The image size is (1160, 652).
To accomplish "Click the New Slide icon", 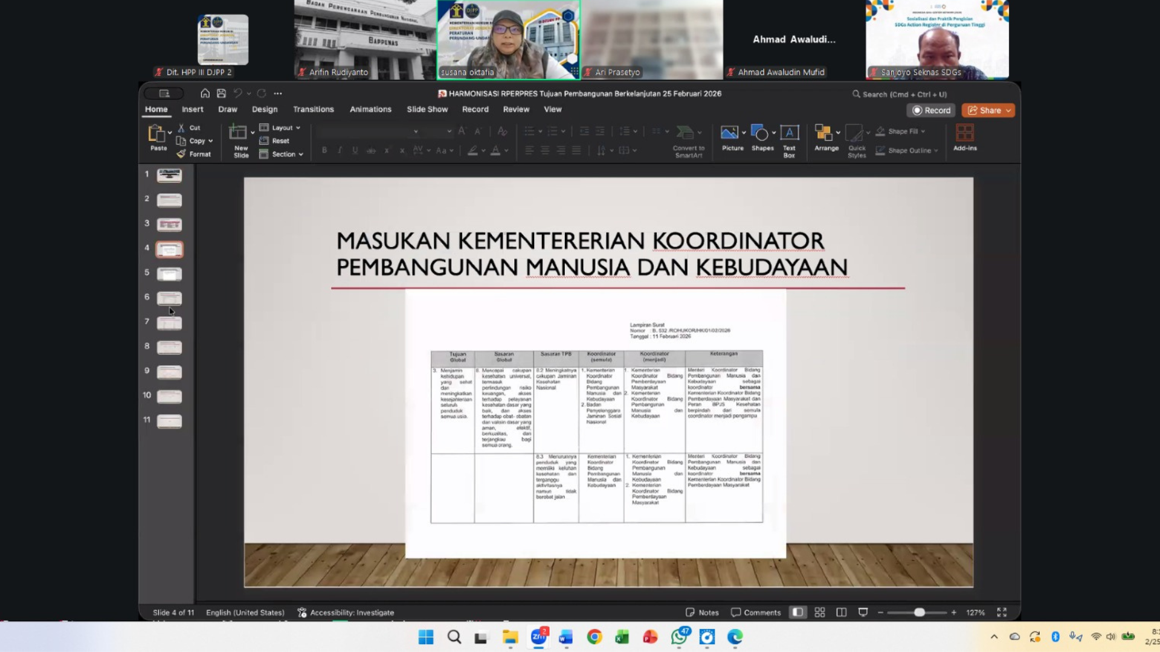I will tap(238, 133).
